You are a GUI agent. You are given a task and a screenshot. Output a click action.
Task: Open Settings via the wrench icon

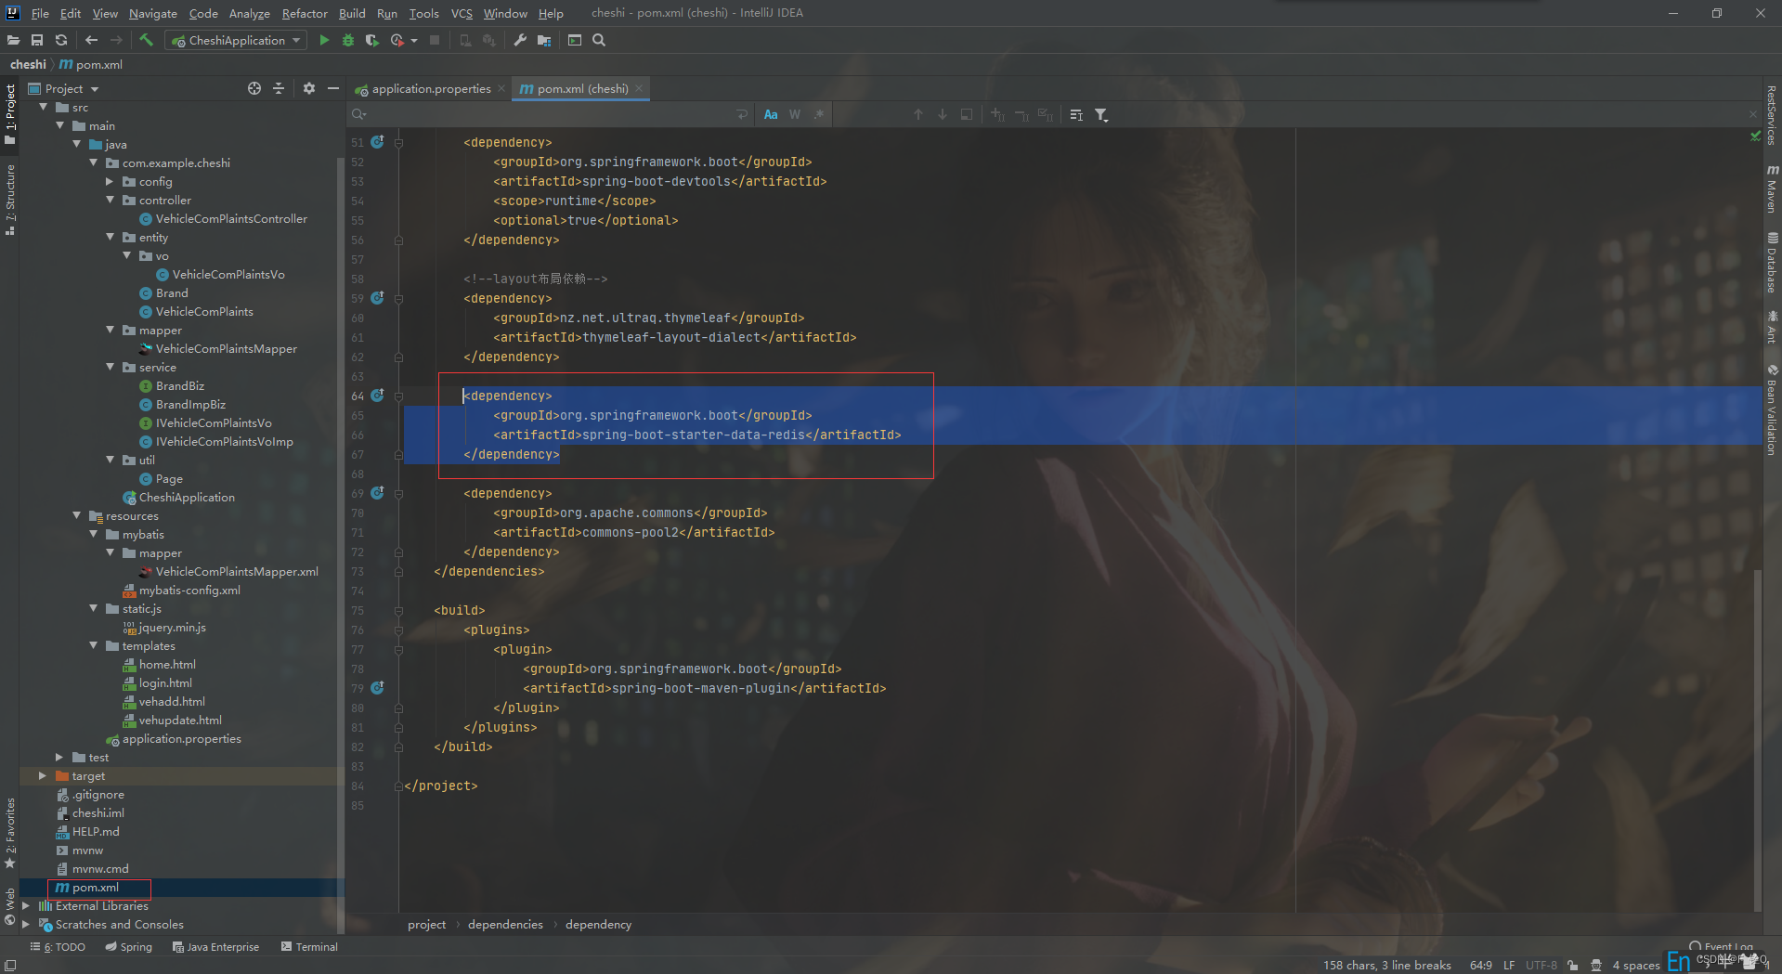tap(519, 40)
